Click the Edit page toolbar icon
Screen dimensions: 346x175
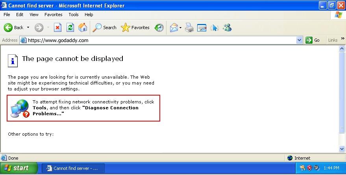[x=202, y=28]
